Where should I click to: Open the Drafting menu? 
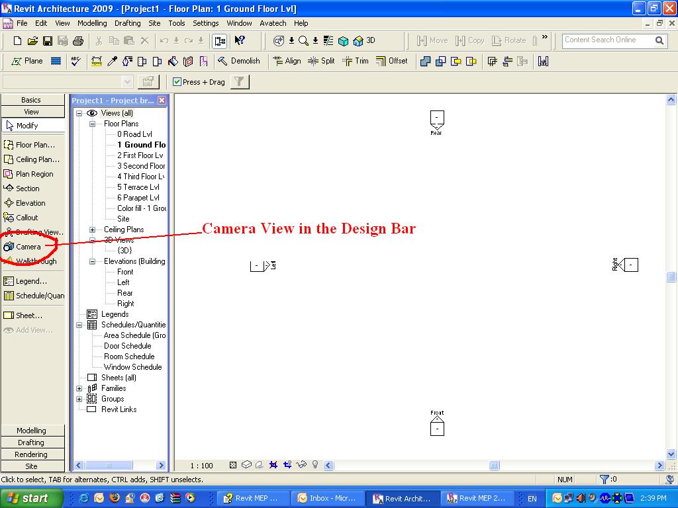tap(127, 23)
